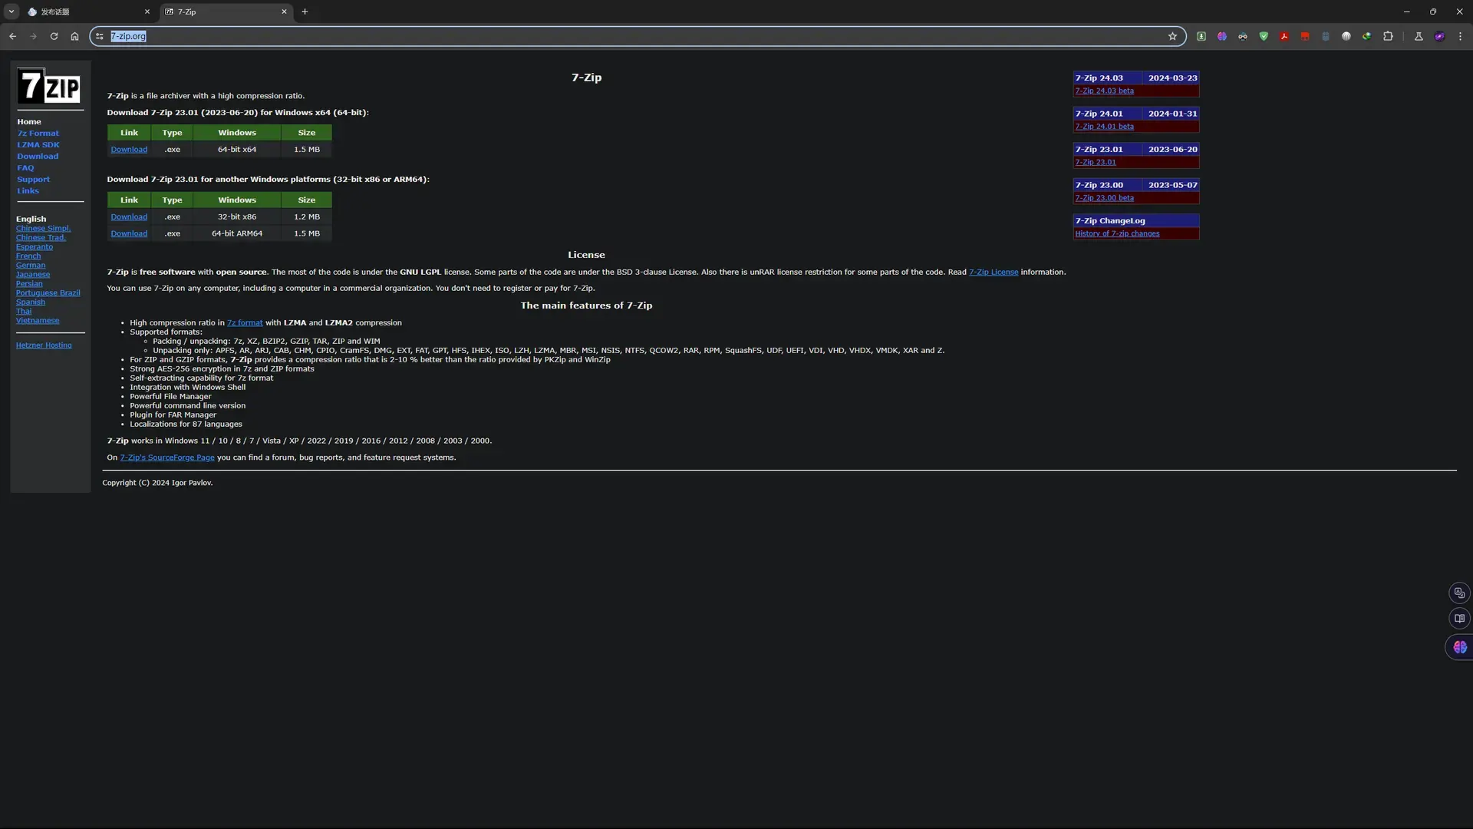Click the browser back arrow

point(12,36)
